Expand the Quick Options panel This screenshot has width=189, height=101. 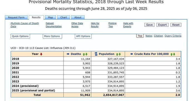20,36
